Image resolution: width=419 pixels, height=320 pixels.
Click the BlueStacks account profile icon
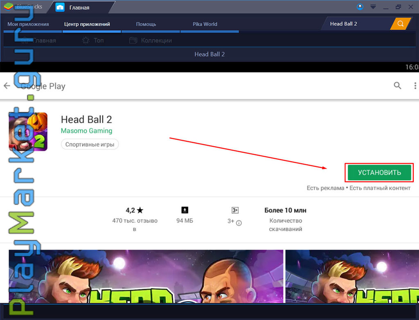pyautogui.click(x=360, y=7)
